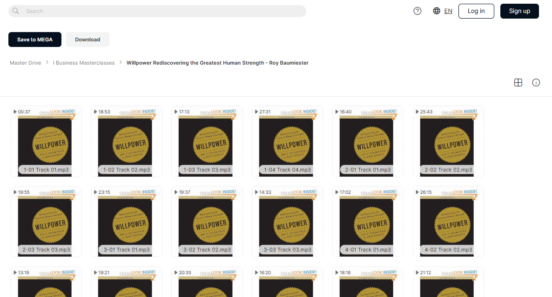Open 2-03 Track 03.mp3 thumbnail
This screenshot has height=297, width=552.
click(46, 221)
